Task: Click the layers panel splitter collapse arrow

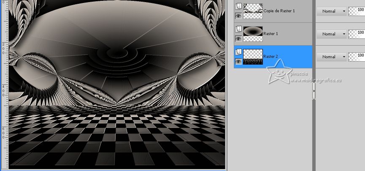Action: [314, 91]
